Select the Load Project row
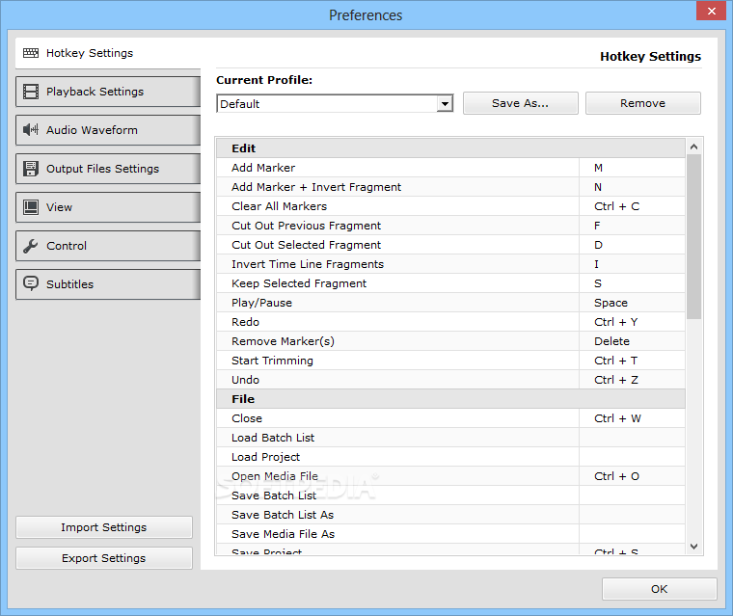The height and width of the screenshot is (616, 733). tap(450, 457)
